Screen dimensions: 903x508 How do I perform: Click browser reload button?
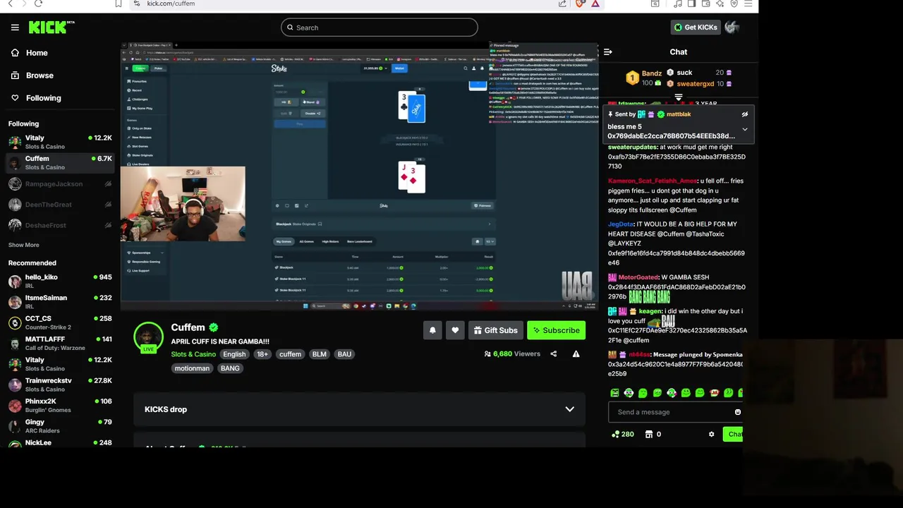38,4
